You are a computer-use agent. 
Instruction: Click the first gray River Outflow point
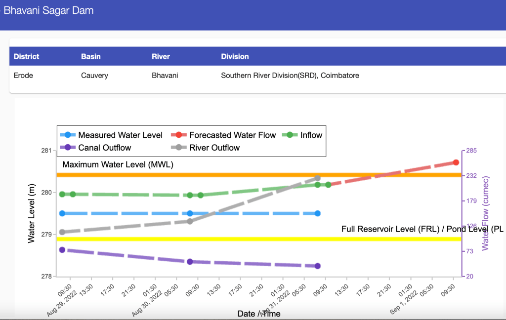pyautogui.click(x=62, y=232)
